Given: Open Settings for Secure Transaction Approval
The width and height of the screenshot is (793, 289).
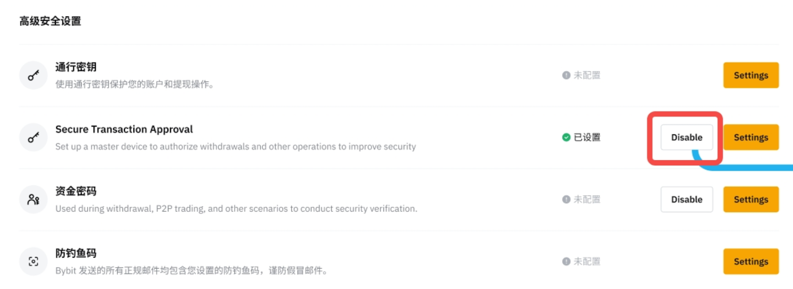Looking at the screenshot, I should coord(750,137).
